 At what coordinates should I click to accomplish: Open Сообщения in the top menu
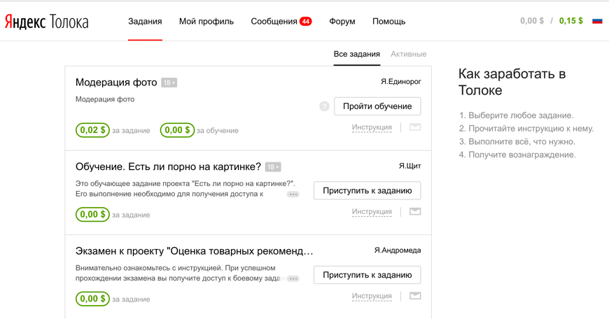(x=274, y=22)
